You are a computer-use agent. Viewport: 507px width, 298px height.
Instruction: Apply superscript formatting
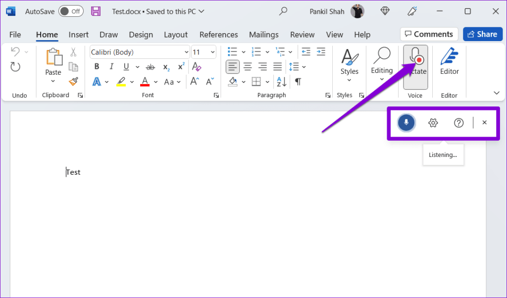pos(181,66)
